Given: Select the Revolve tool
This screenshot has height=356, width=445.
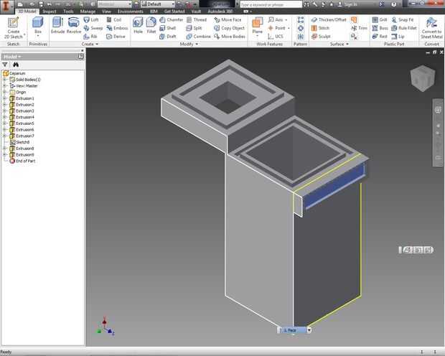Looking at the screenshot, I should pos(74,26).
